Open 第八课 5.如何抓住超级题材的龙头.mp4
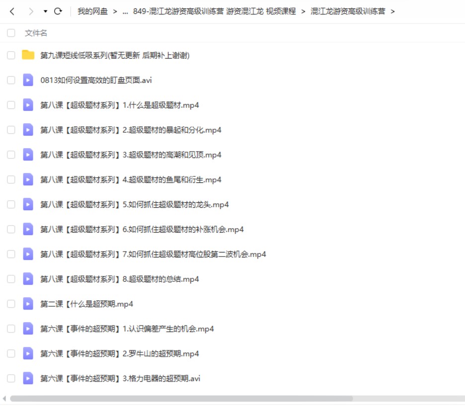The width and height of the screenshot is (465, 412). click(x=135, y=205)
